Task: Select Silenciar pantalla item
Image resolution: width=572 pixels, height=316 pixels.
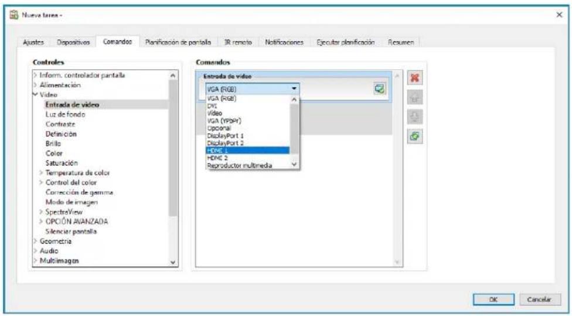Action: point(71,232)
